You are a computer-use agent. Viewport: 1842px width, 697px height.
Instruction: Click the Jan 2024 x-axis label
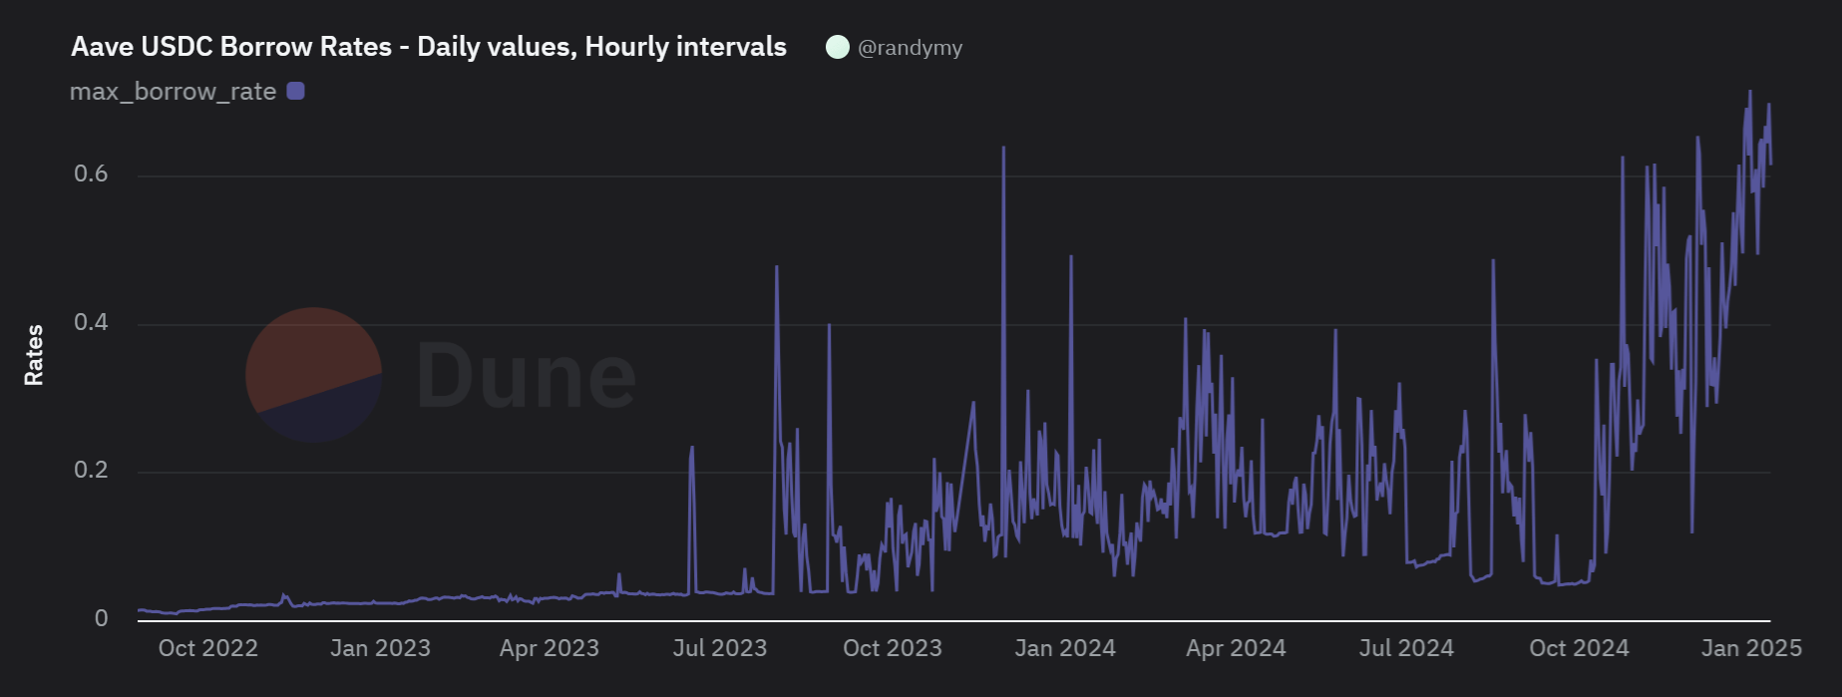[1065, 648]
